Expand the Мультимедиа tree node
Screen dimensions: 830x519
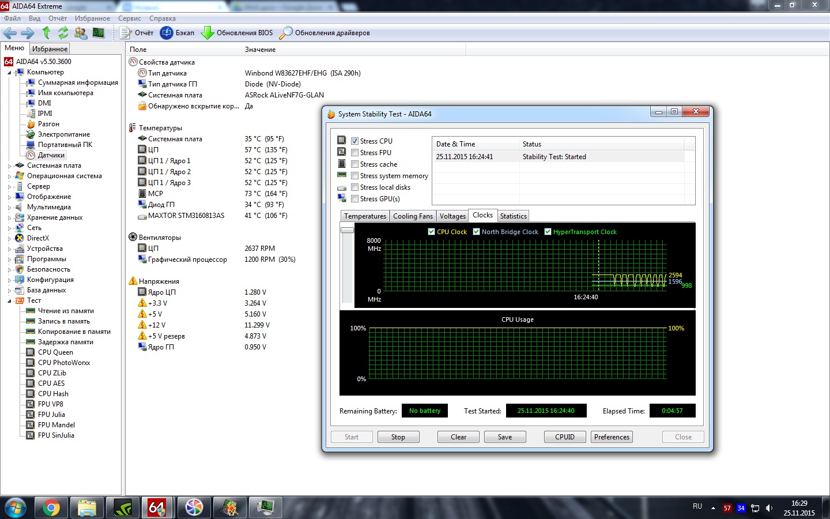[x=9, y=208]
